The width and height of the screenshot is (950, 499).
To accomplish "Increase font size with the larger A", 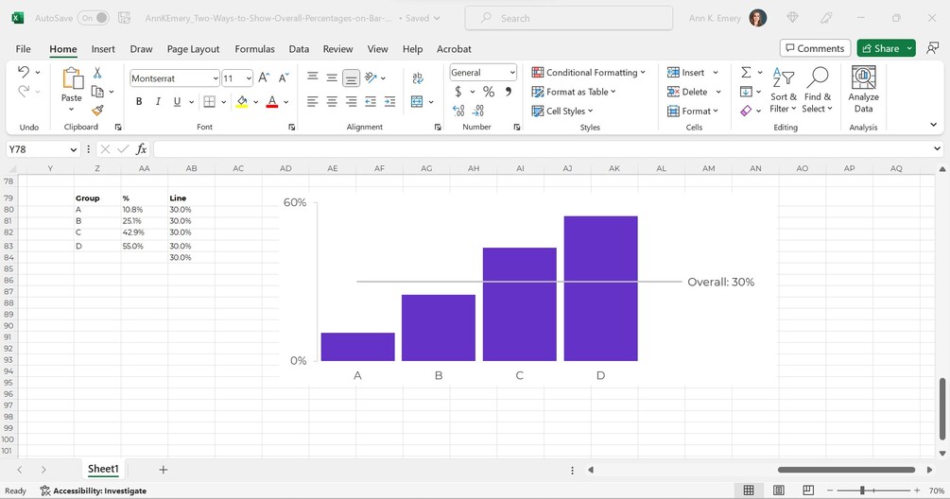I will 264,77.
